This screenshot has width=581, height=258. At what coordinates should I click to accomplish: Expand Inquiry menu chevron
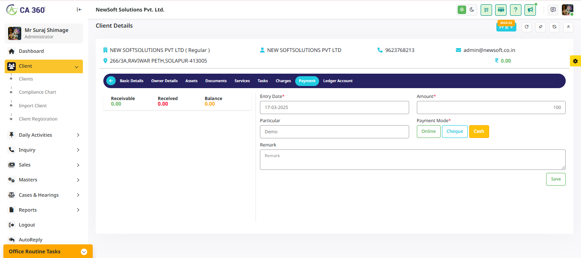pyautogui.click(x=78, y=150)
